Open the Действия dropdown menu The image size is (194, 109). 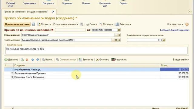[123, 24]
